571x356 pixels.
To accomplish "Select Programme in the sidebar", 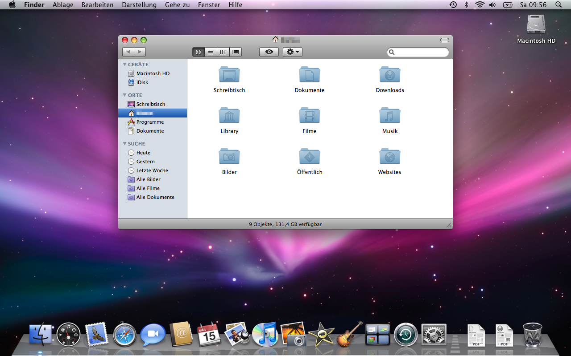I will (x=150, y=122).
